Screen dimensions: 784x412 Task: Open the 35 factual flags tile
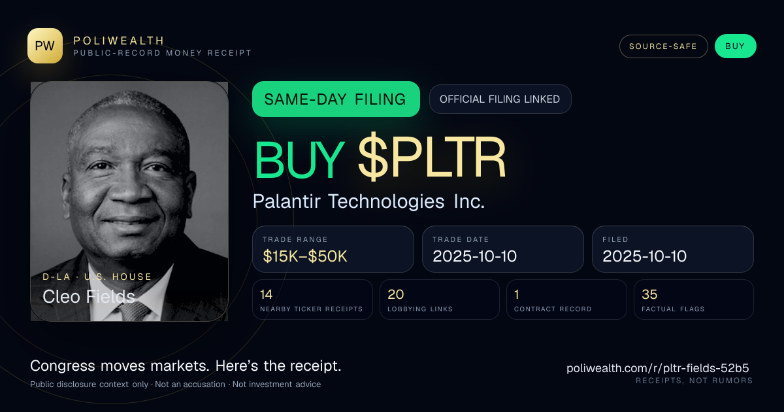[x=694, y=300]
